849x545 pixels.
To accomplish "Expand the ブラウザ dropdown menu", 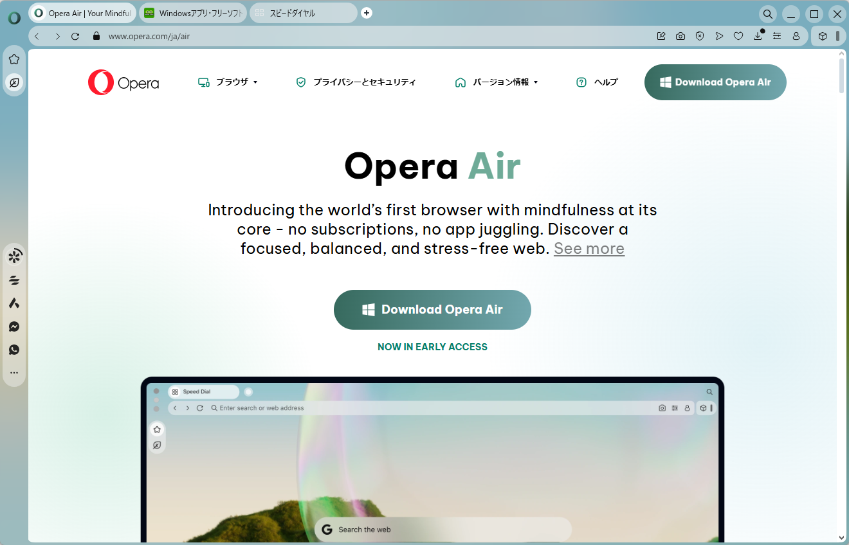I will [x=228, y=82].
